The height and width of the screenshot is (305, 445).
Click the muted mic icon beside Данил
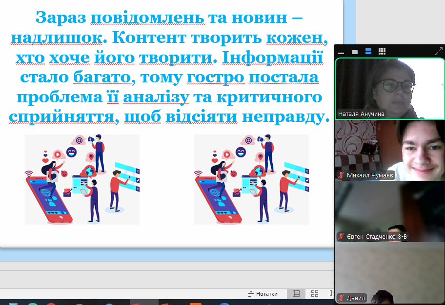341,298
